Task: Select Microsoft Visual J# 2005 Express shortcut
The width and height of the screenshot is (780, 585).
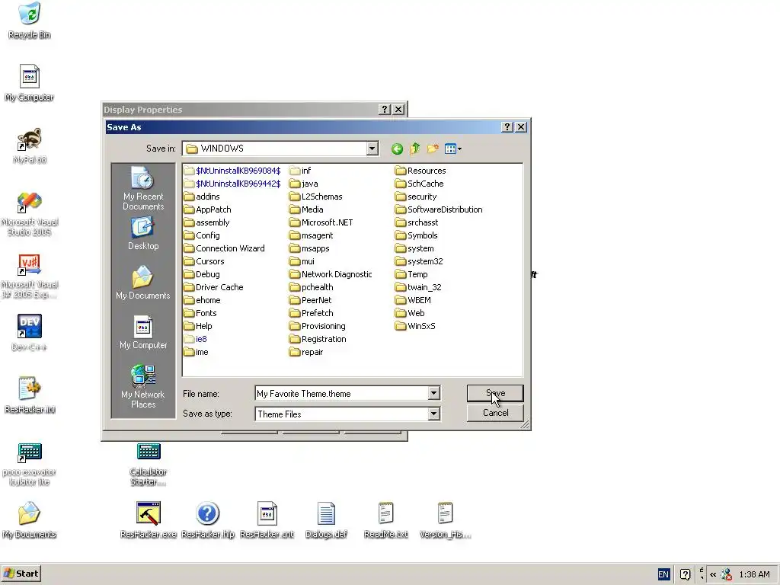Action: click(x=30, y=277)
